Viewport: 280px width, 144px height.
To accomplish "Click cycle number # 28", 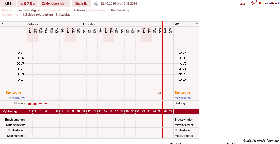I will 28,4.
